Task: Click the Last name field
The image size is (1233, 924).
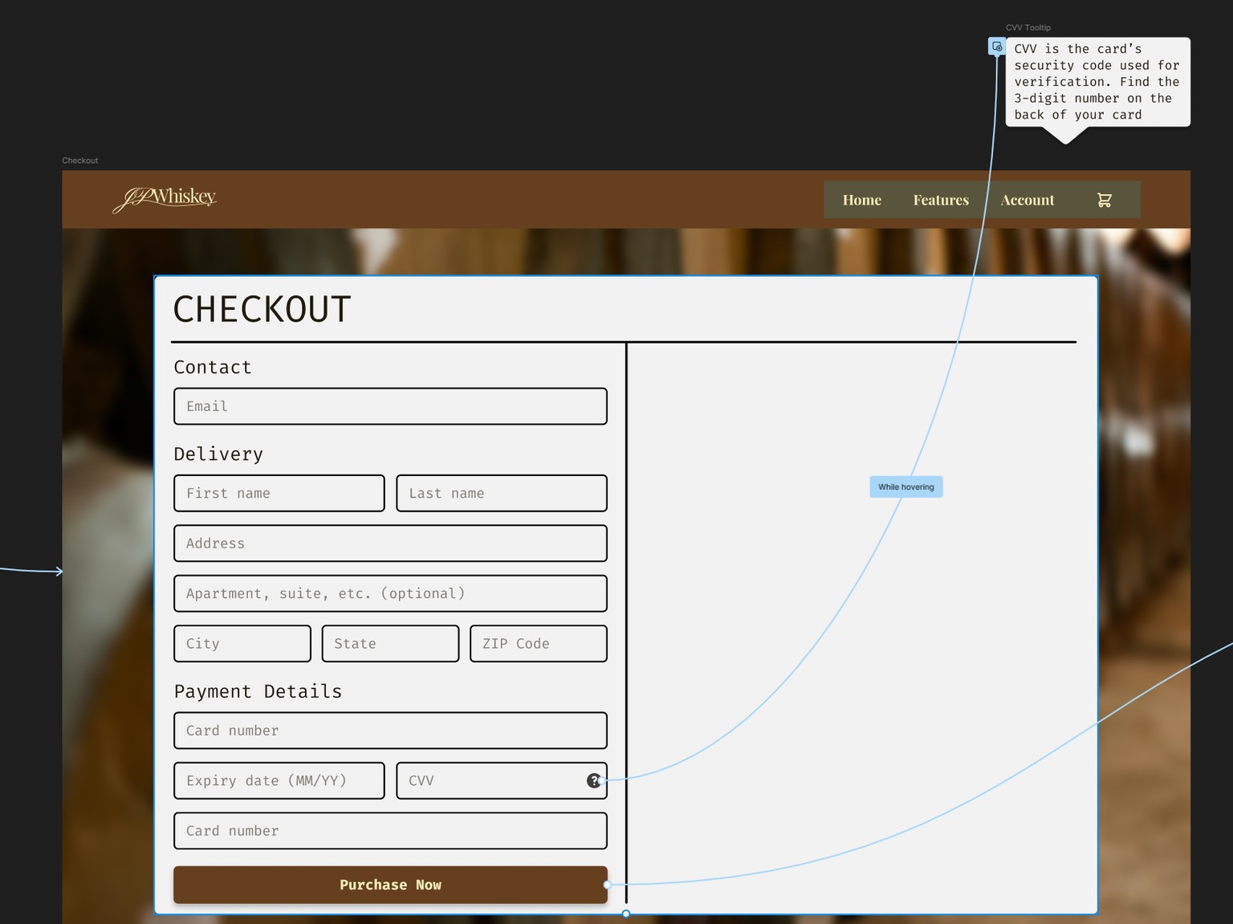Action: coord(502,493)
